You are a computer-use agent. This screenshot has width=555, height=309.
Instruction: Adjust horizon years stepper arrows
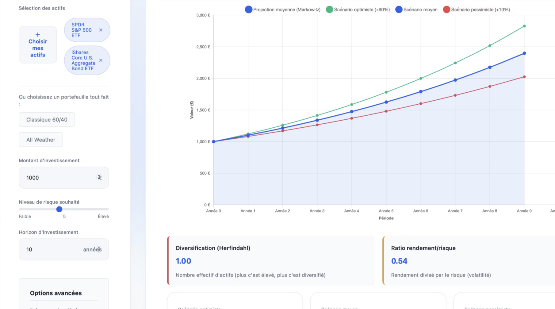coord(99,249)
